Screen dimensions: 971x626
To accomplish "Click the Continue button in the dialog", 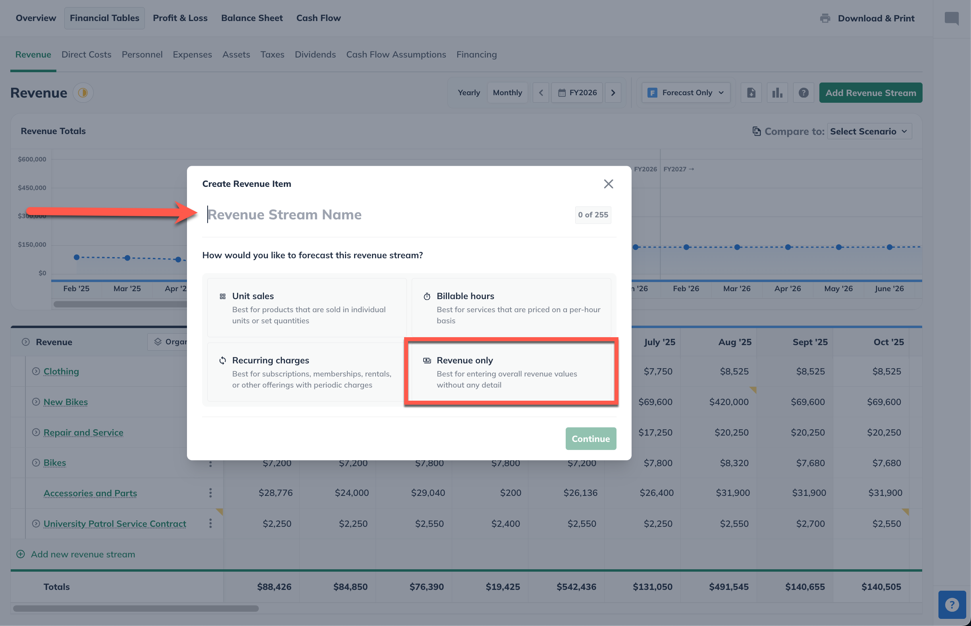I will click(x=591, y=439).
